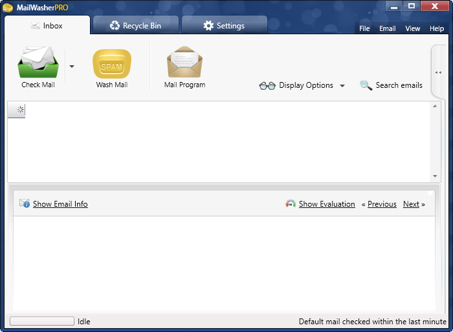Expand the Display Options dropdown arrow
This screenshot has width=453, height=332.
(342, 86)
